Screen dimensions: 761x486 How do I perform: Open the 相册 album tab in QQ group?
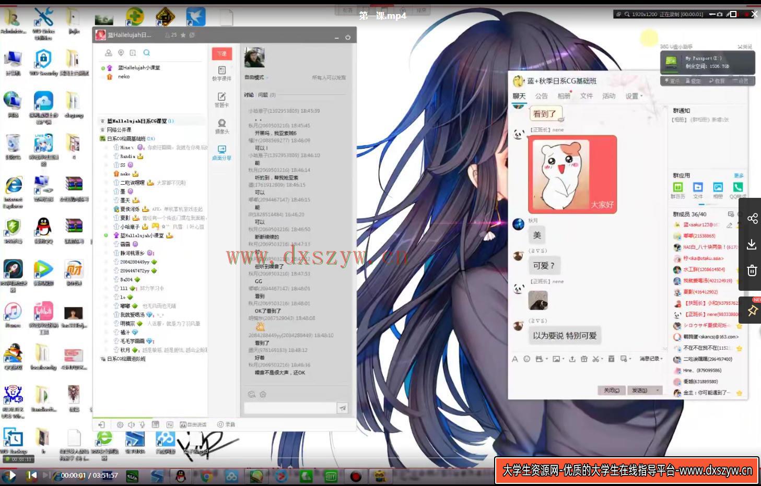point(564,96)
